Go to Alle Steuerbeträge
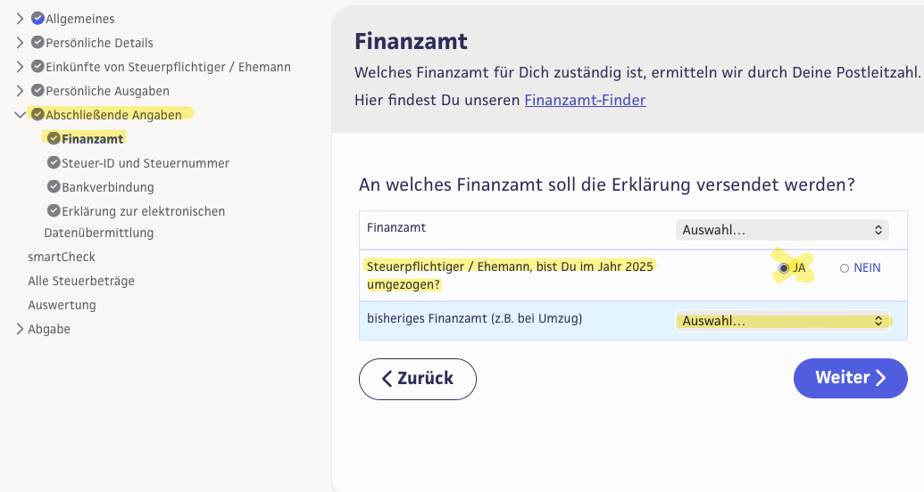The image size is (924, 492). [80, 281]
